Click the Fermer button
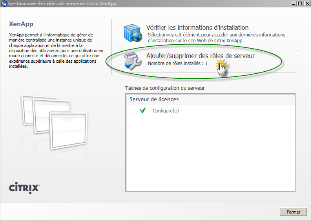Viewport: 312px width, 221px height. point(293,212)
